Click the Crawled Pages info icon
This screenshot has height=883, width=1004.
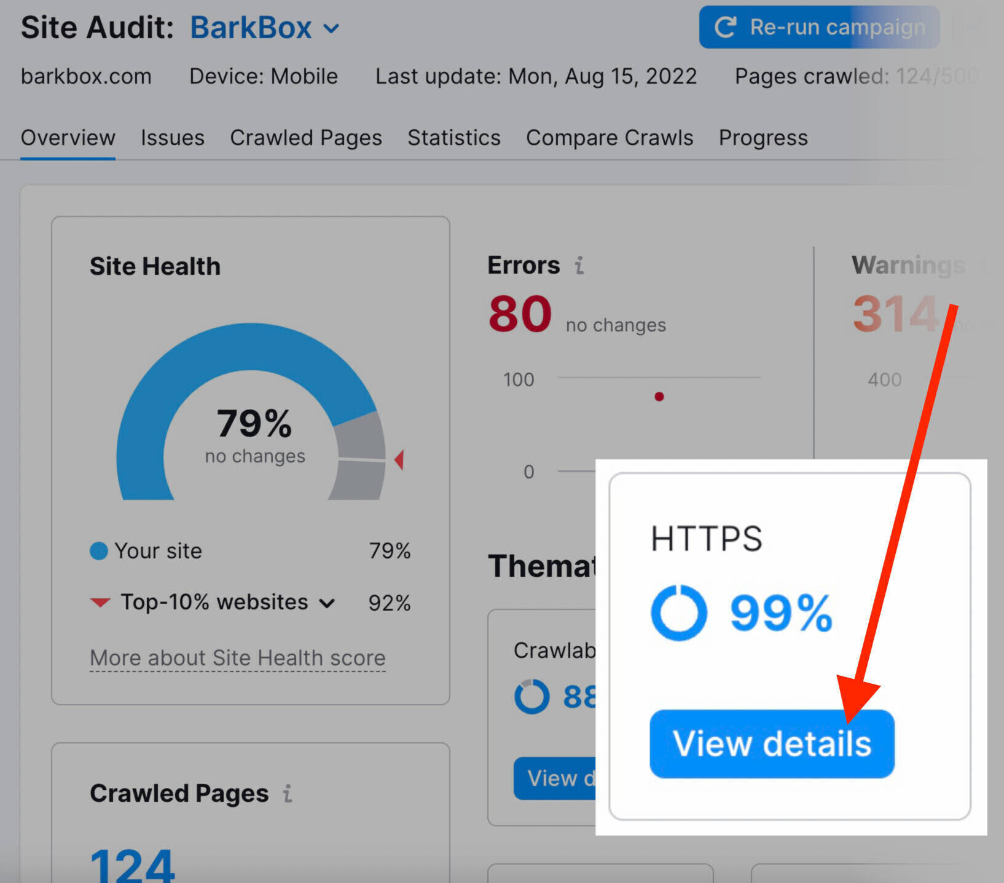point(287,793)
